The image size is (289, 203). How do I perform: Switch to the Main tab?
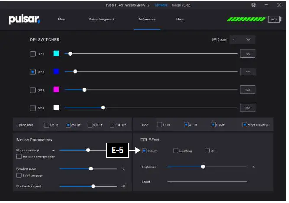click(62, 19)
